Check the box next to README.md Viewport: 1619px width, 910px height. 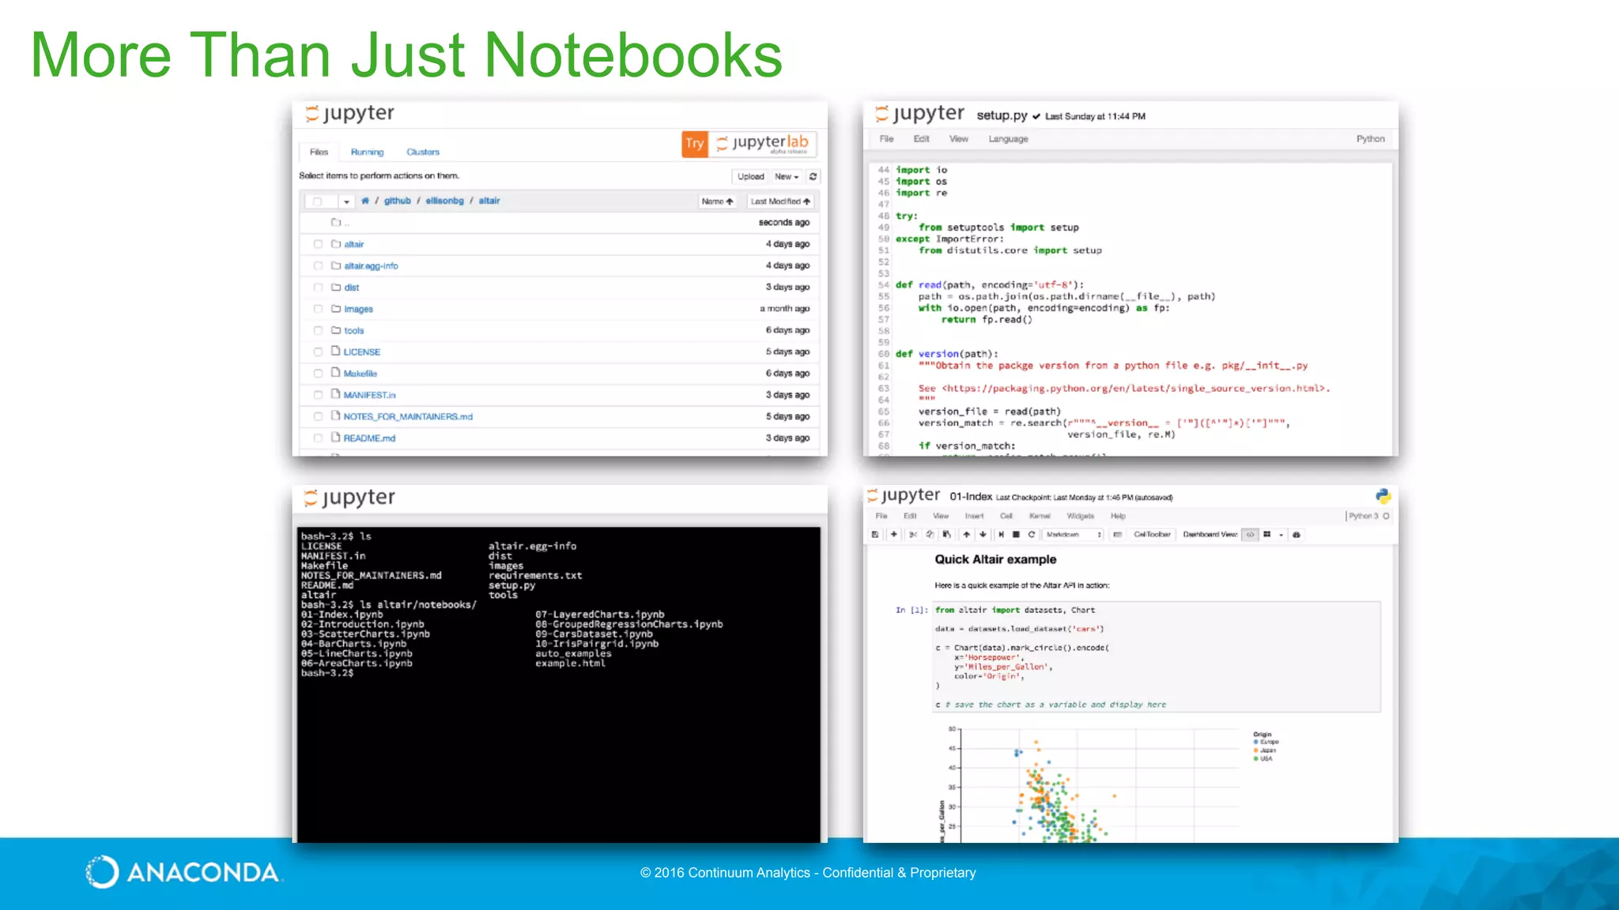click(x=318, y=438)
